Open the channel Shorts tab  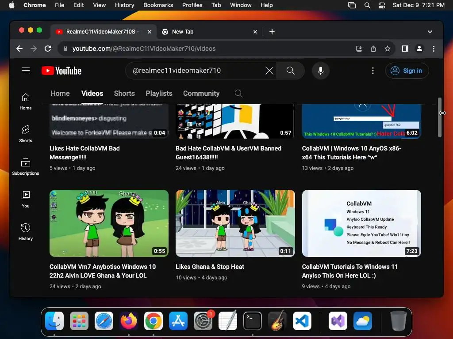click(x=124, y=94)
